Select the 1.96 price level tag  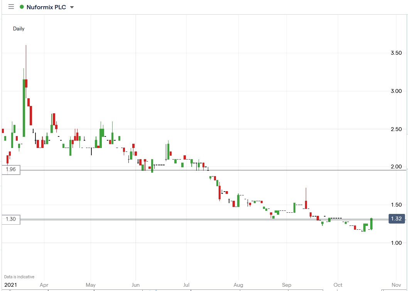(x=10, y=170)
